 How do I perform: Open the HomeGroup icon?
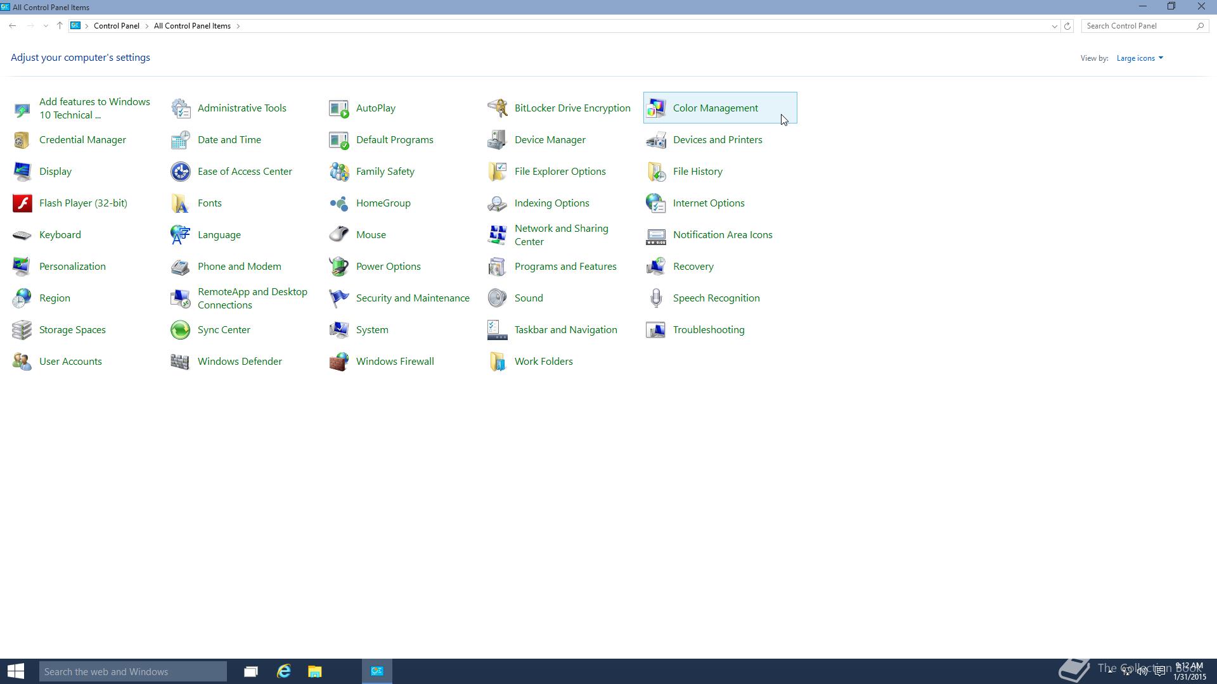coord(339,203)
